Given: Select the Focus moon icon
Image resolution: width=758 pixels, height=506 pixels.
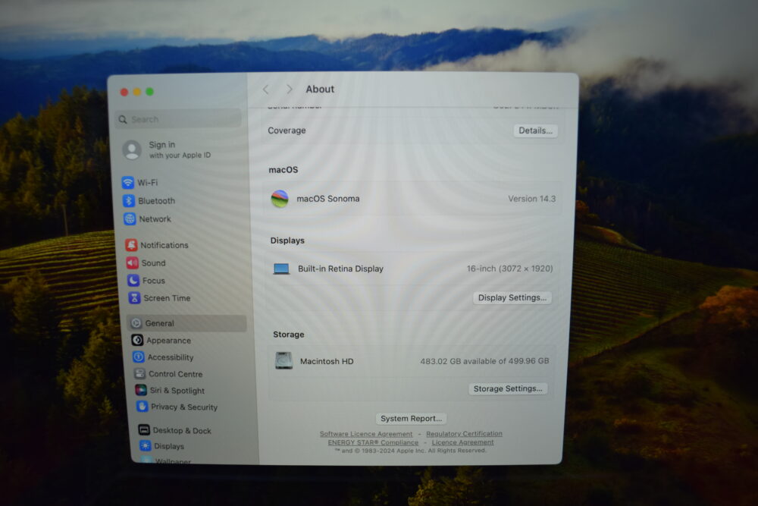Looking at the screenshot, I should tap(133, 280).
